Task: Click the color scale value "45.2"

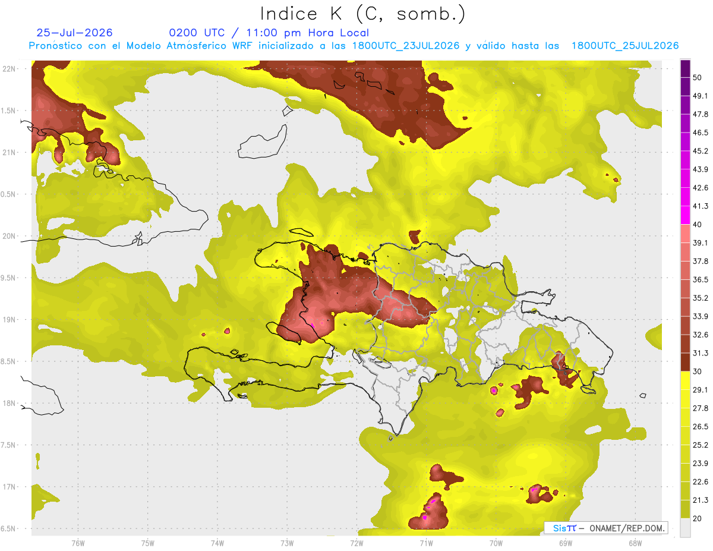Action: (701, 151)
